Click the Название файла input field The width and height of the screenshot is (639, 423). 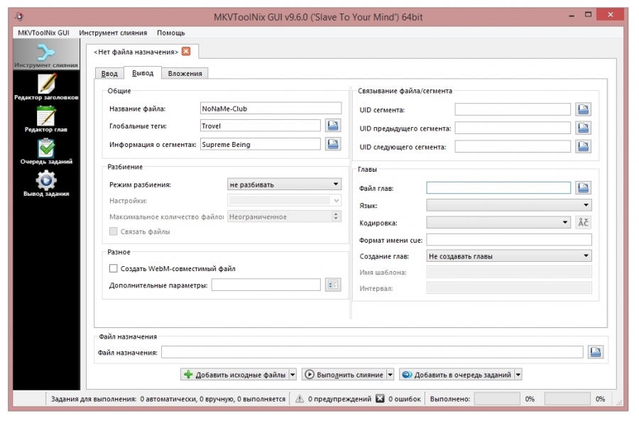pos(271,109)
